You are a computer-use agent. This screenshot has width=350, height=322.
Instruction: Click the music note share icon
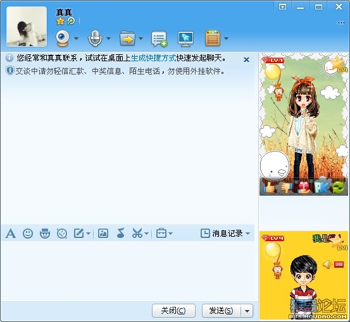pos(120,233)
